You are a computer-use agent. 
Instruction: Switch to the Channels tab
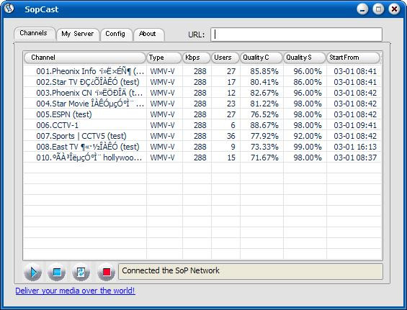35,34
